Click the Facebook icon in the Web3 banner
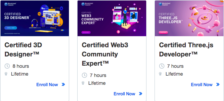This screenshot has width=224, height=101. click(x=118, y=32)
